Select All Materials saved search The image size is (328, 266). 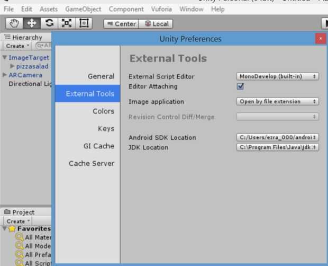point(33,237)
